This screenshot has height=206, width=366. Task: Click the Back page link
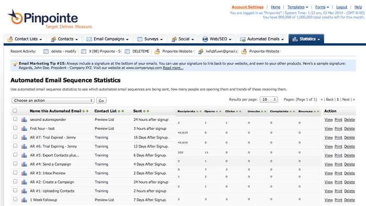click(x=329, y=100)
